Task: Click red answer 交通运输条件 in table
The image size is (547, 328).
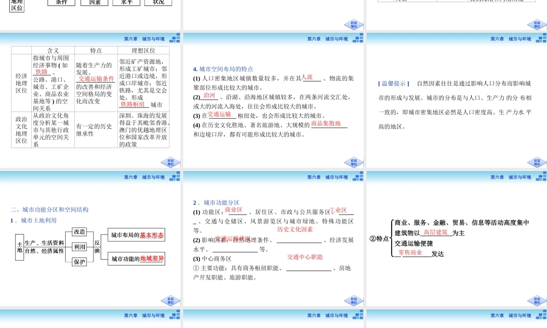Action: (96, 79)
